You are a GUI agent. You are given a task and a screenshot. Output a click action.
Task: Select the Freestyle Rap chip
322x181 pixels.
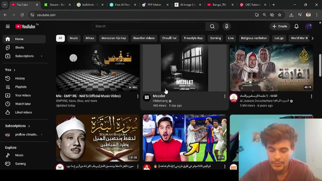click(x=193, y=38)
